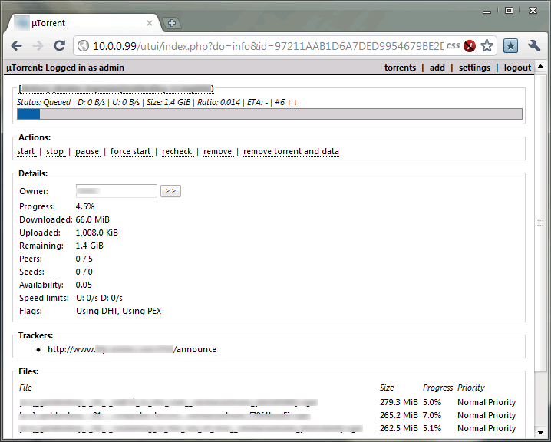This screenshot has height=442, width=551.
Task: Click the Peers value 0 / 5
Action: [84, 259]
